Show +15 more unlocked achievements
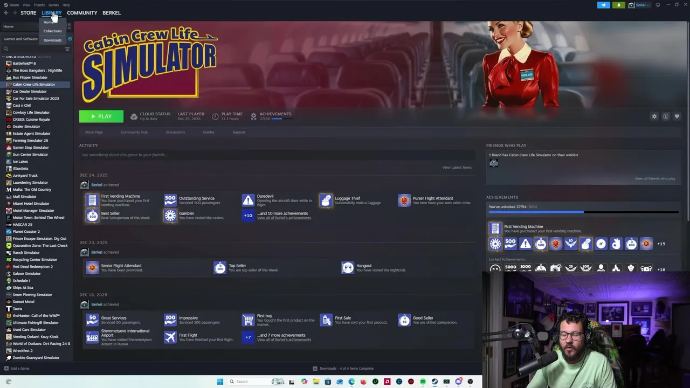The image size is (690, 388). (x=661, y=244)
